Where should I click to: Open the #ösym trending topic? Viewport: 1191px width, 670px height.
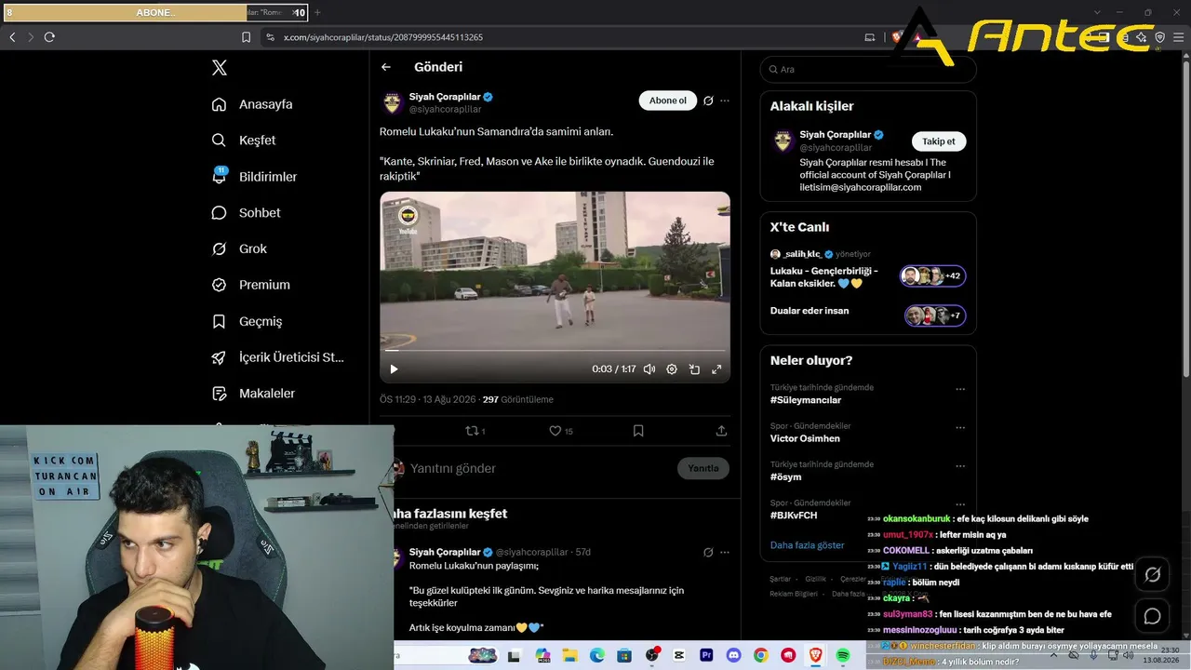785,477
